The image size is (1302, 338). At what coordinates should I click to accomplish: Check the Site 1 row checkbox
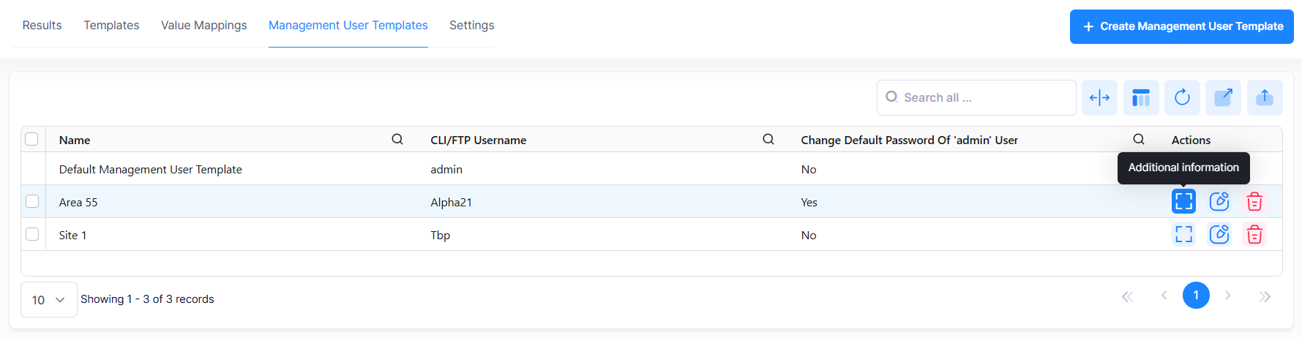coord(32,234)
